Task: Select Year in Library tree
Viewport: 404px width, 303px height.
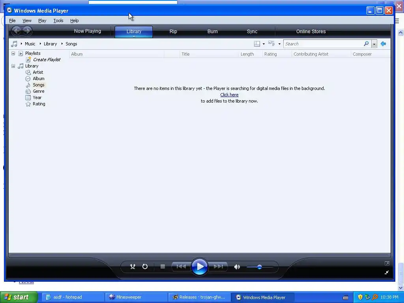Action: click(37, 98)
